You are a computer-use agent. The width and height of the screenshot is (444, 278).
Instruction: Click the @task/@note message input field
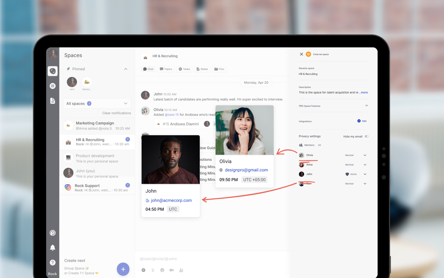(x=185, y=258)
